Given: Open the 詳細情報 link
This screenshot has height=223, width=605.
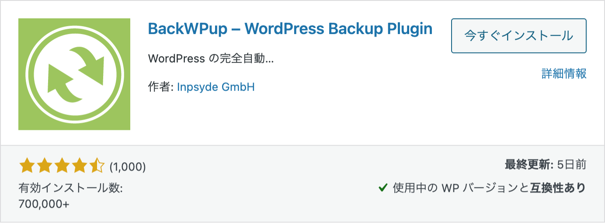Looking at the screenshot, I should [x=564, y=73].
